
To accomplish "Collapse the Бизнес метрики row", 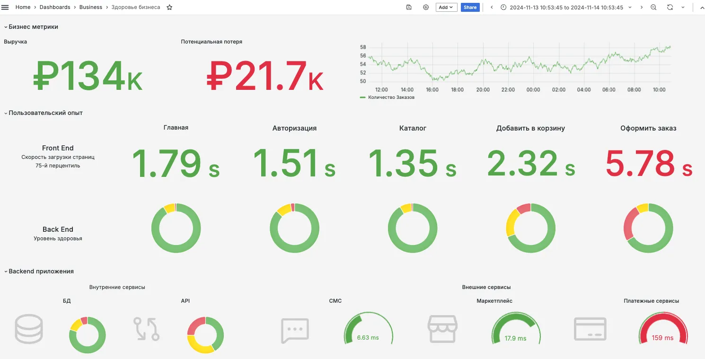I will [31, 27].
